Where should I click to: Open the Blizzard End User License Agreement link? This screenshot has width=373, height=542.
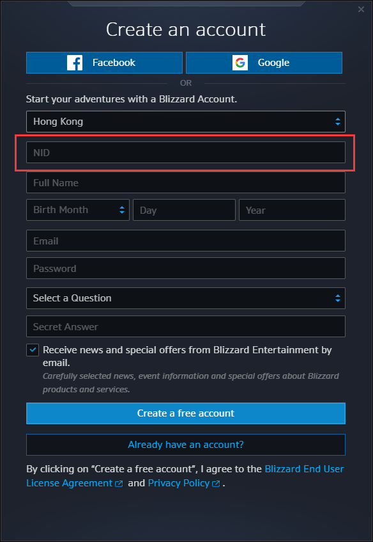coord(185,476)
